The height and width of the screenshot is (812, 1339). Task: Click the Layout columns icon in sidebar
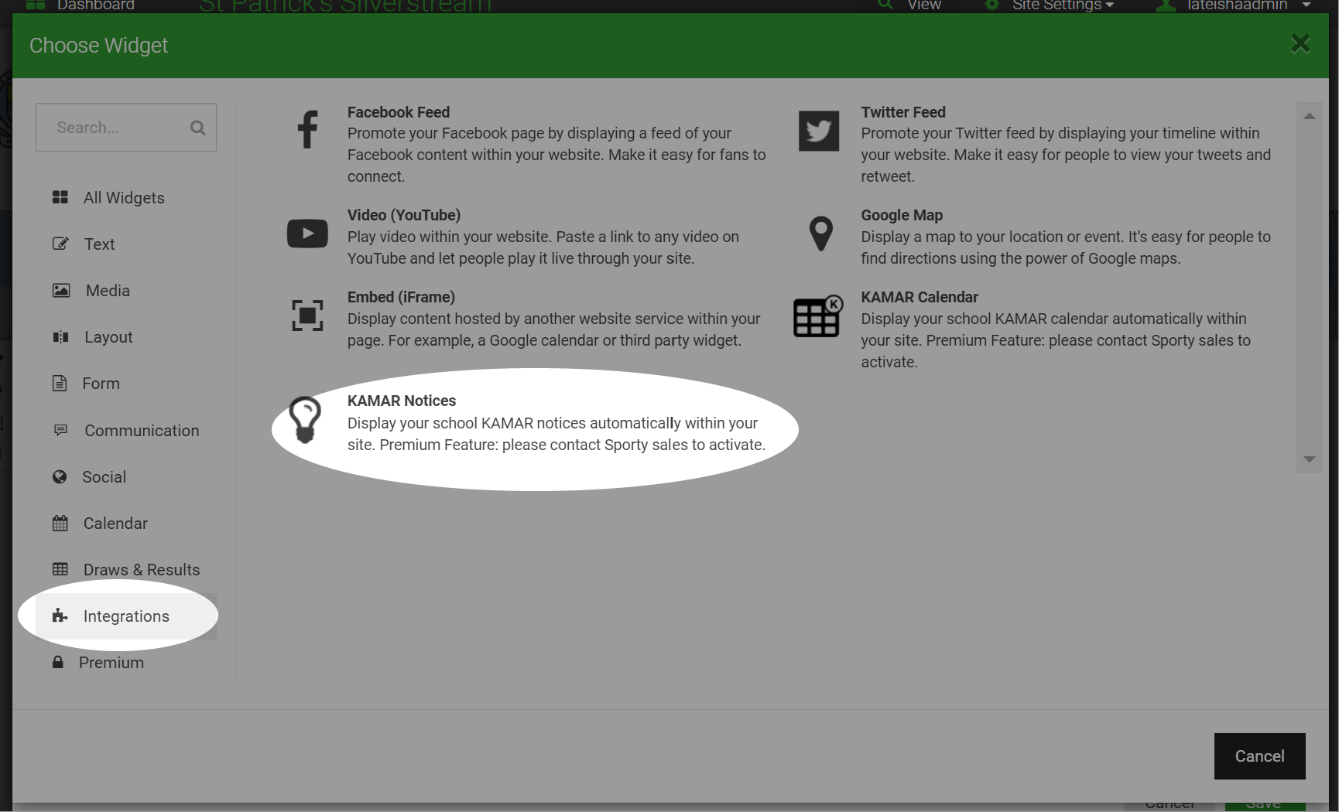click(x=60, y=336)
